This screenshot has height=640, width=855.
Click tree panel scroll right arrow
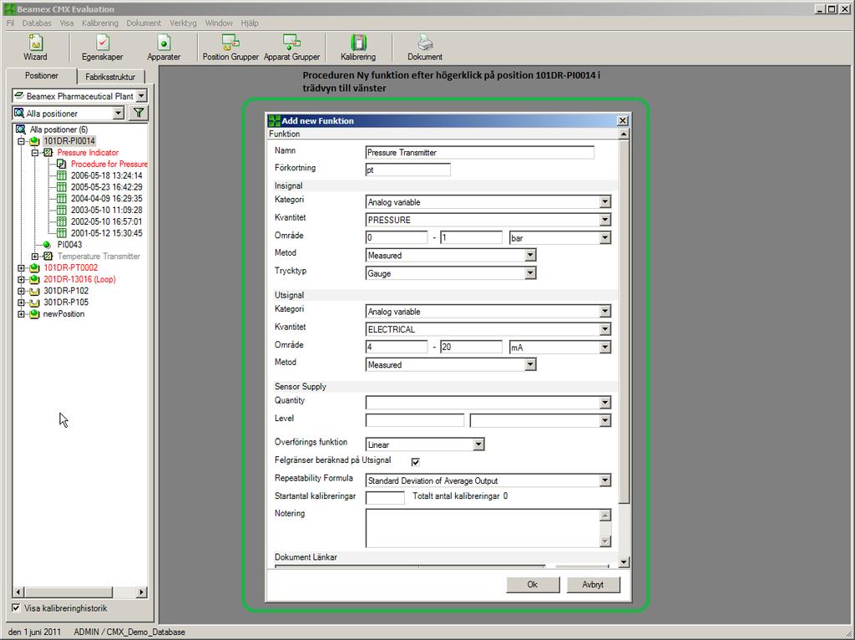142,592
